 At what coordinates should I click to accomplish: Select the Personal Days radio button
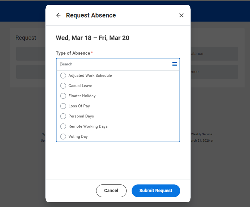coord(63,116)
